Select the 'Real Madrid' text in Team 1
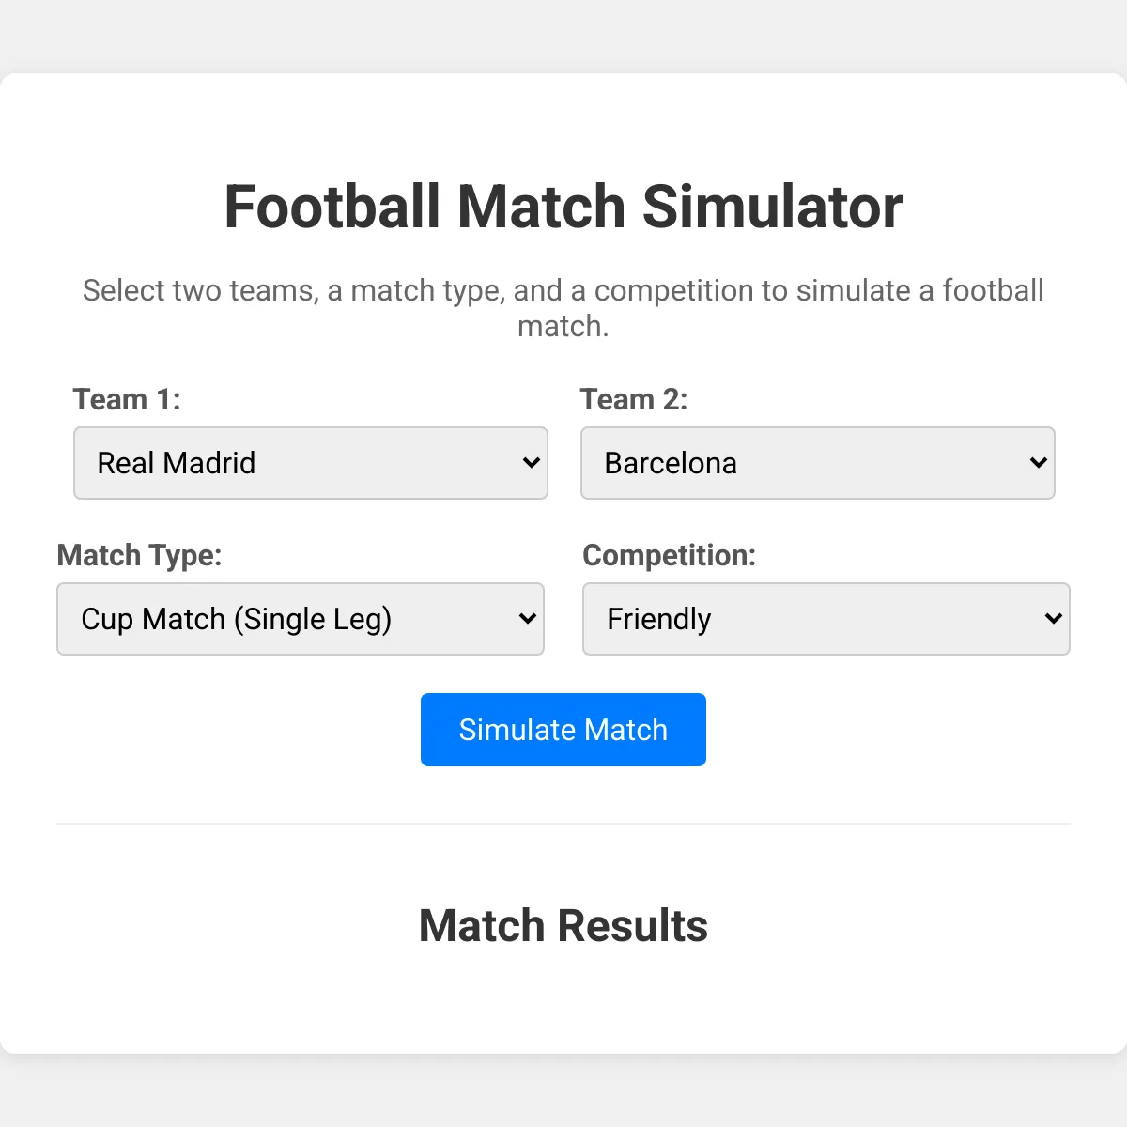Screen dimensions: 1127x1127 [177, 463]
